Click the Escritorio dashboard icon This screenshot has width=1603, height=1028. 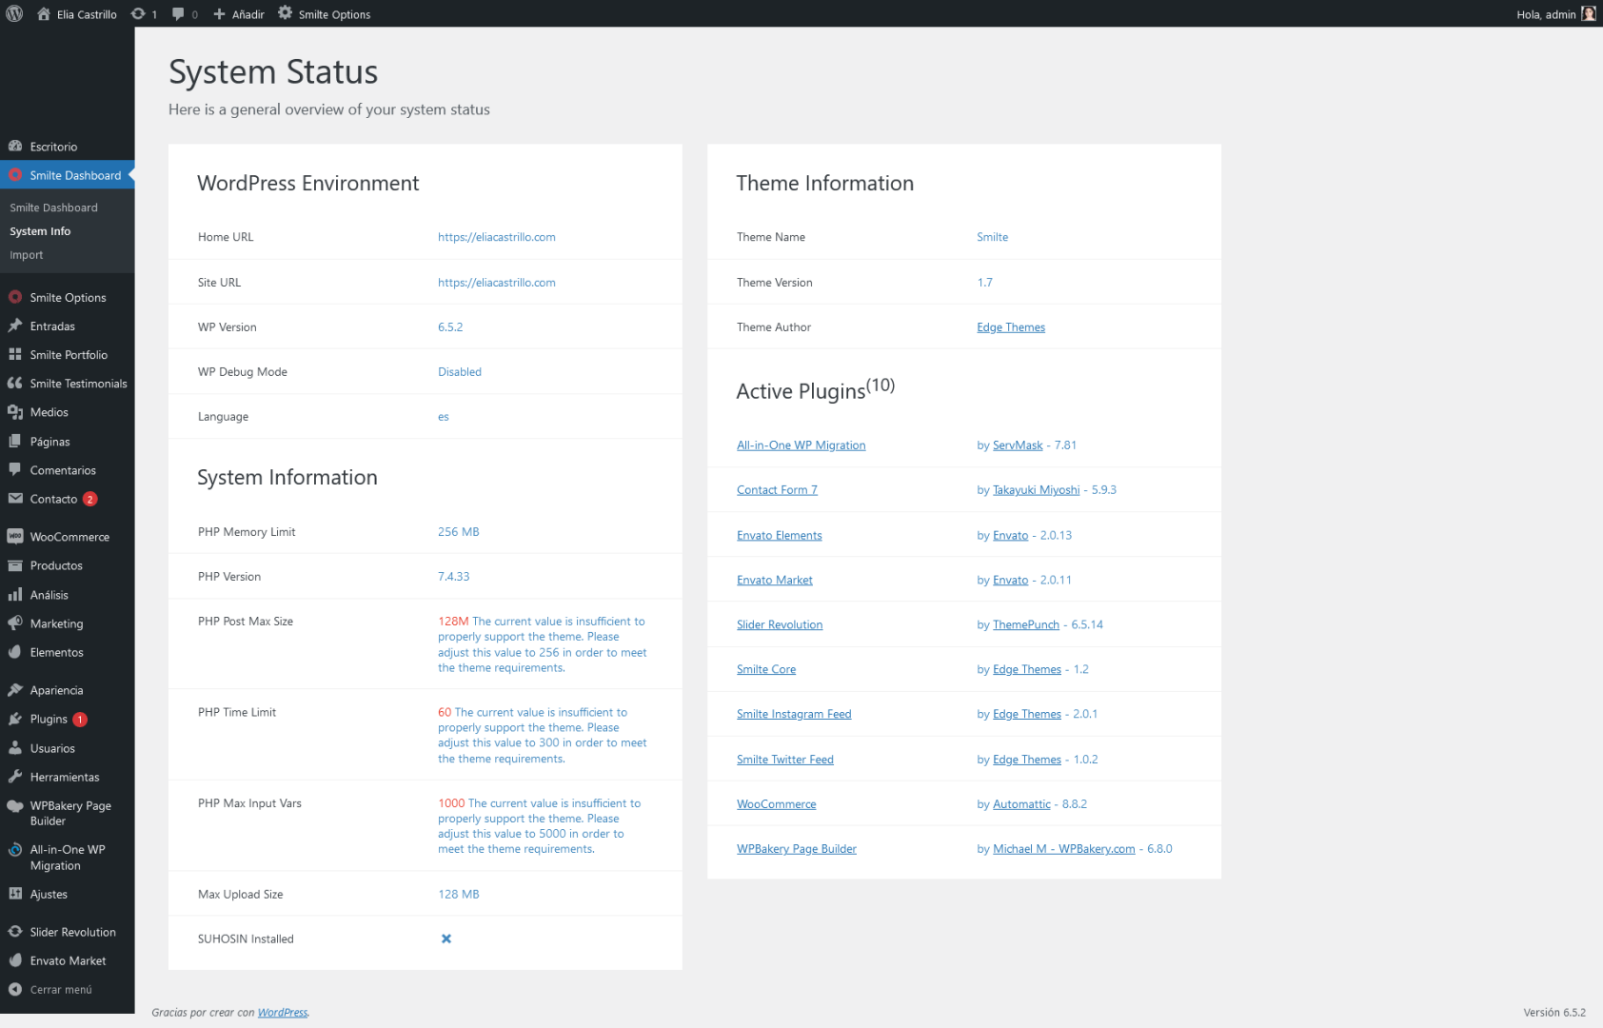(x=15, y=147)
